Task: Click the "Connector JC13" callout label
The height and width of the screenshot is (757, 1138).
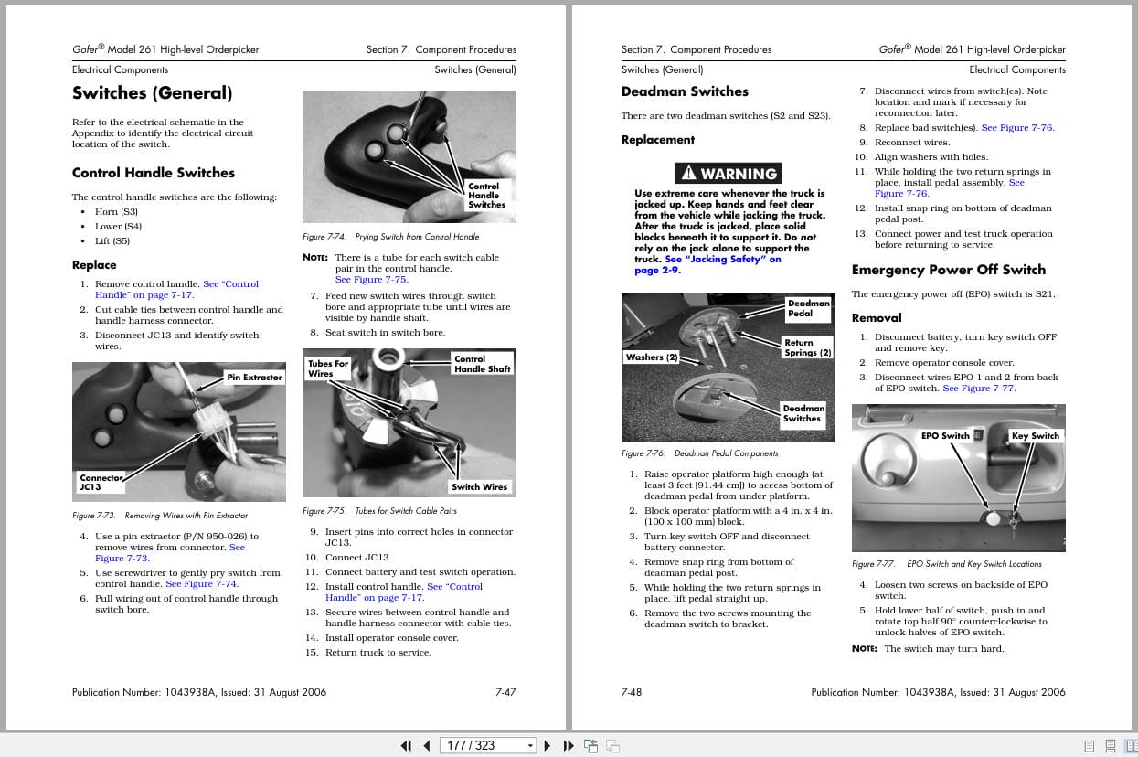Action: point(100,482)
